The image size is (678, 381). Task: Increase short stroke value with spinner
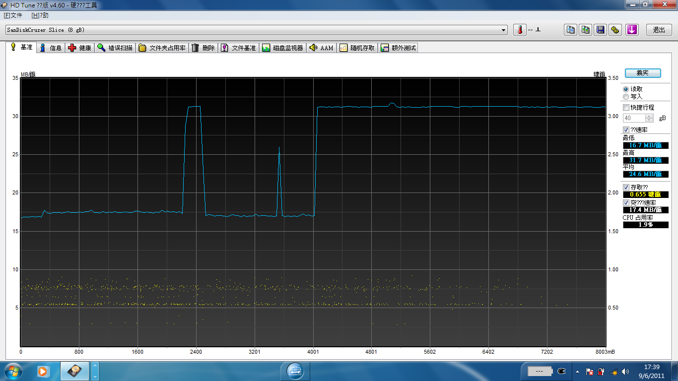(649, 116)
